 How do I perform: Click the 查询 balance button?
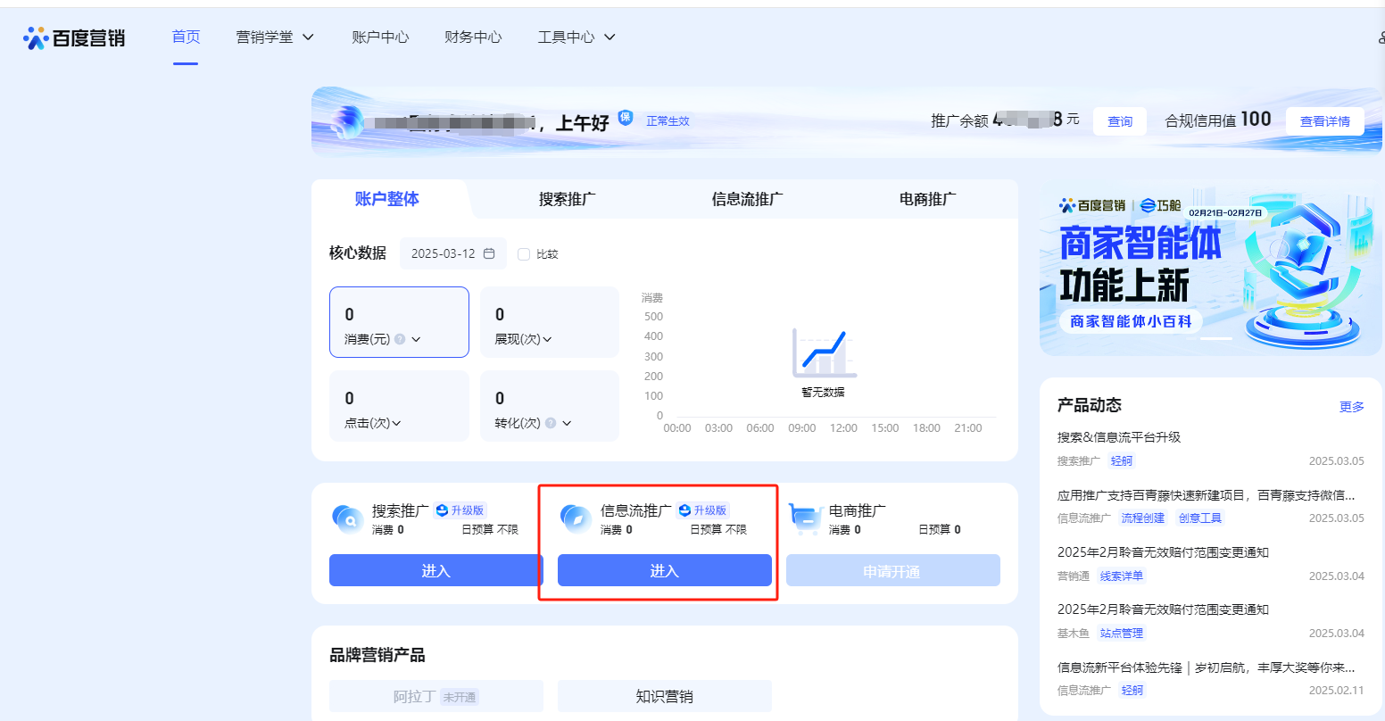click(1120, 121)
